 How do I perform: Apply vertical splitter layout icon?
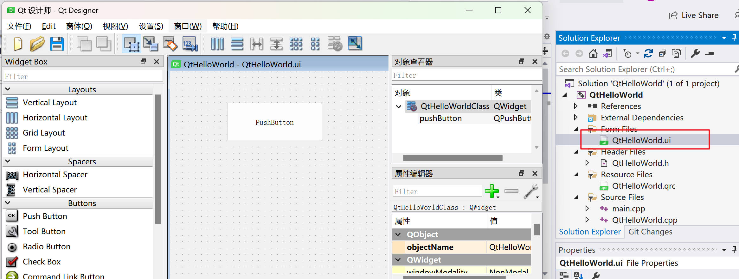(276, 44)
